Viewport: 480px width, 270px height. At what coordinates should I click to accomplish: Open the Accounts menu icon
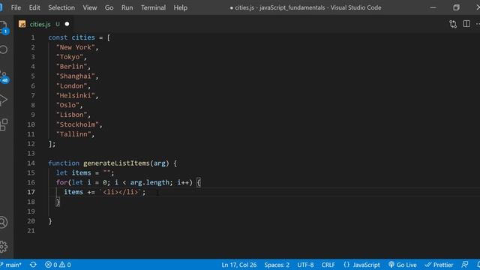[3, 222]
